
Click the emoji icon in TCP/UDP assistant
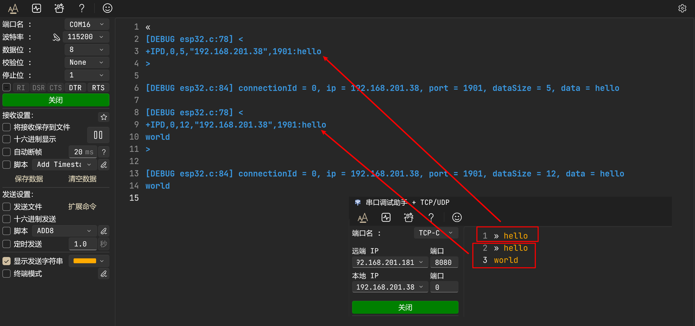(x=457, y=217)
